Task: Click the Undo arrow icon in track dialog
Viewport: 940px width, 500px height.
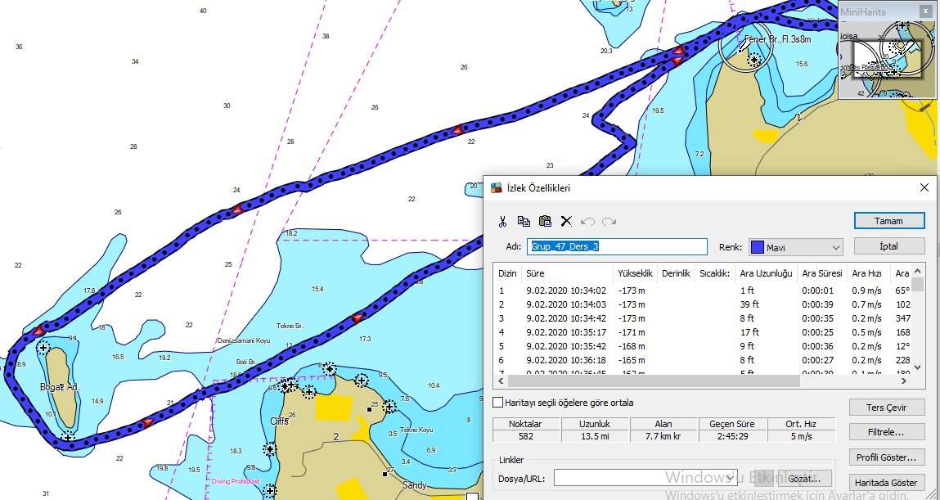Action: 587,222
